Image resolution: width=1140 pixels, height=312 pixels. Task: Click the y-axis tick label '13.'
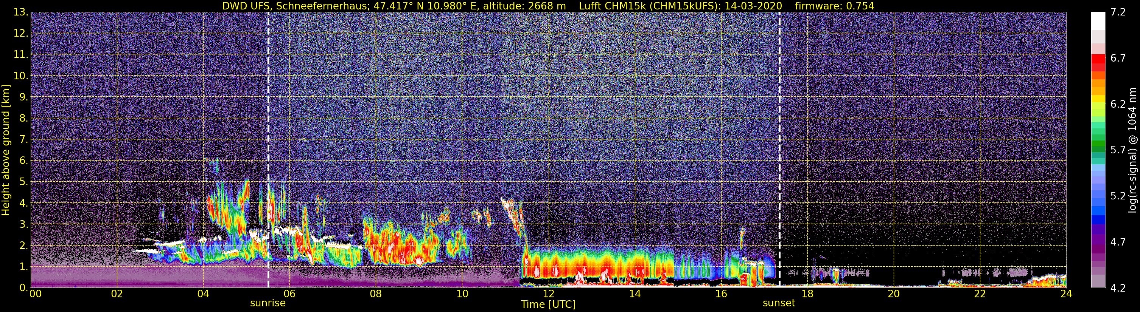point(20,12)
